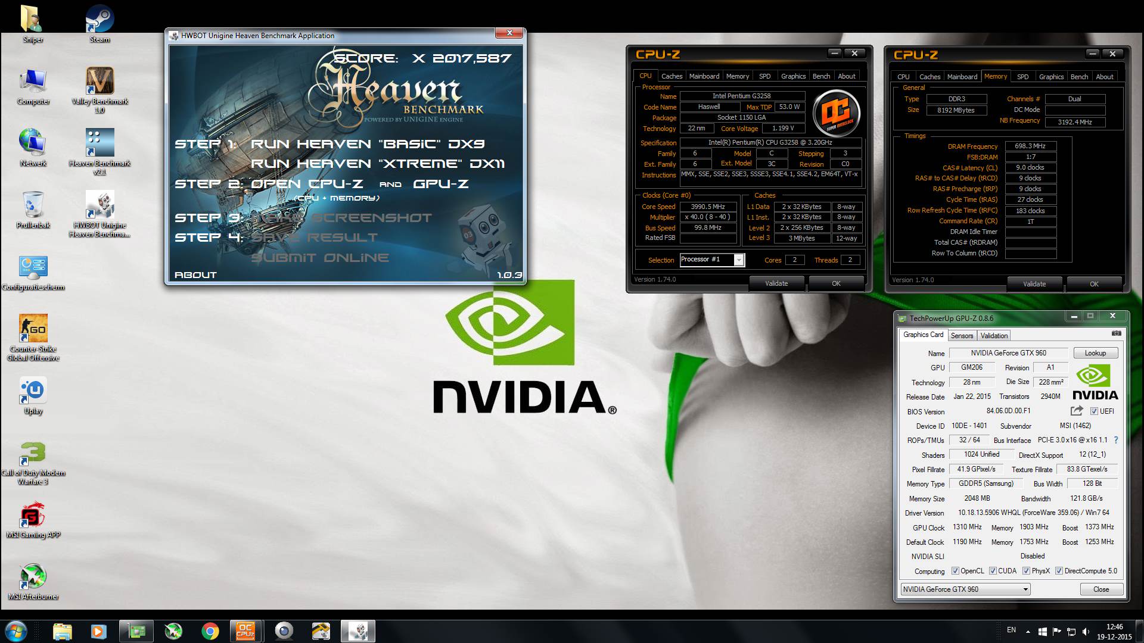Toggle the DirectCompute 5.0 checkbox
Viewport: 1144px width, 643px height.
click(1059, 571)
